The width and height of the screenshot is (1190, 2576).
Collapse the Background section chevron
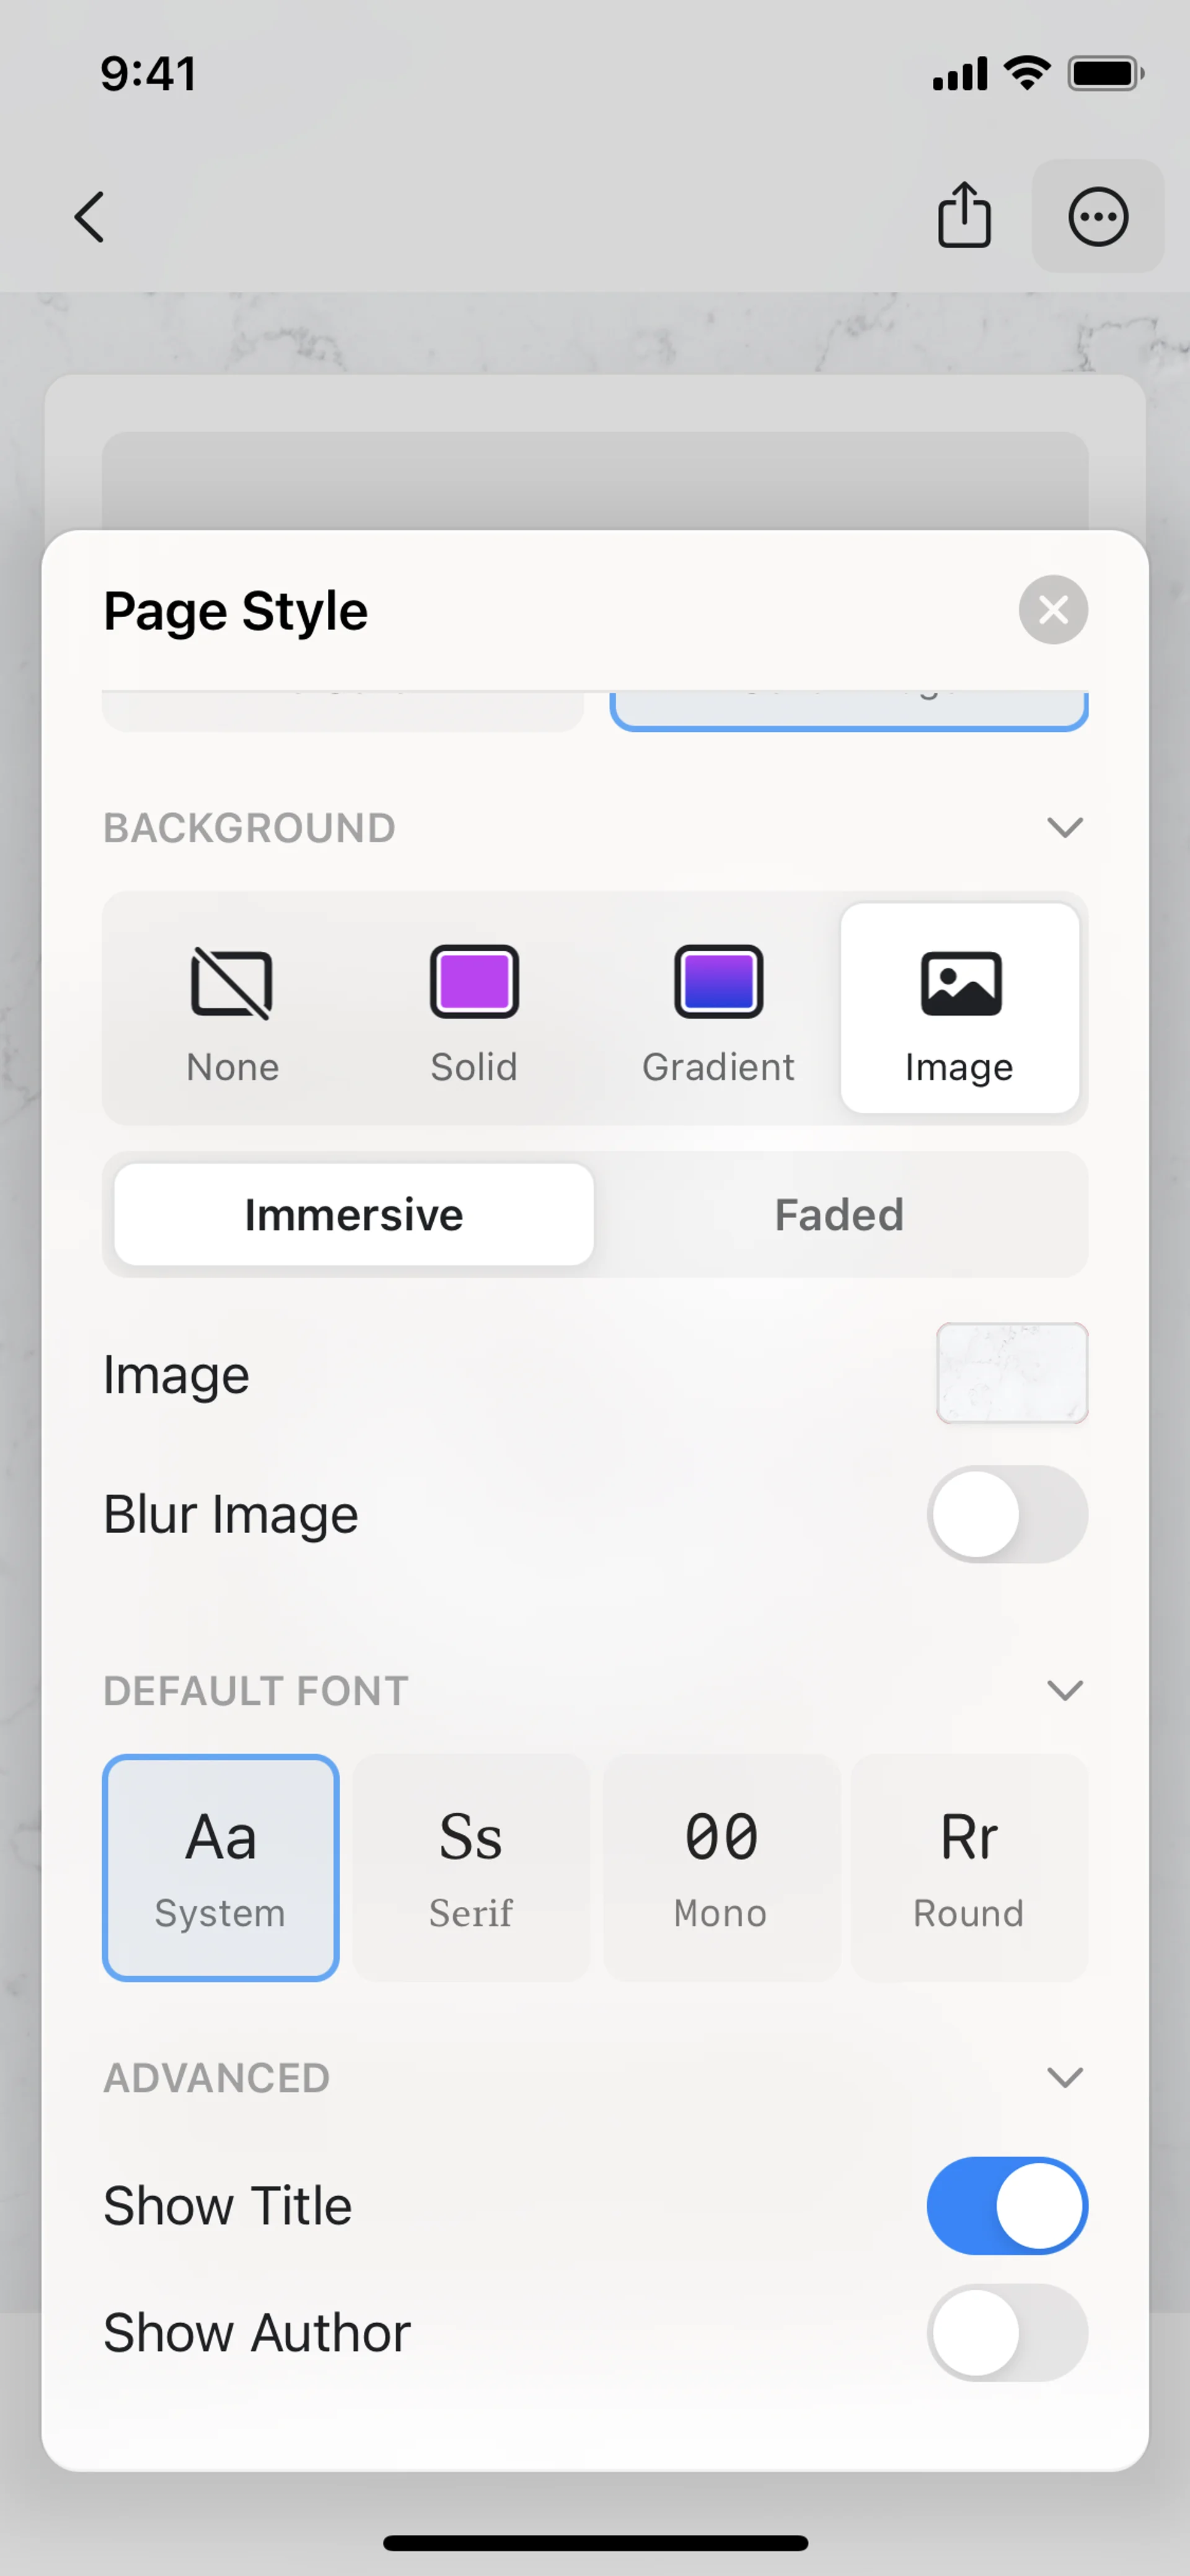point(1065,828)
